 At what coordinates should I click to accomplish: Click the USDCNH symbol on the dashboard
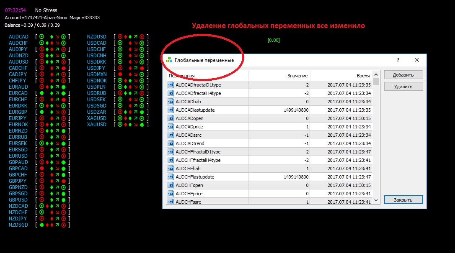(x=97, y=56)
